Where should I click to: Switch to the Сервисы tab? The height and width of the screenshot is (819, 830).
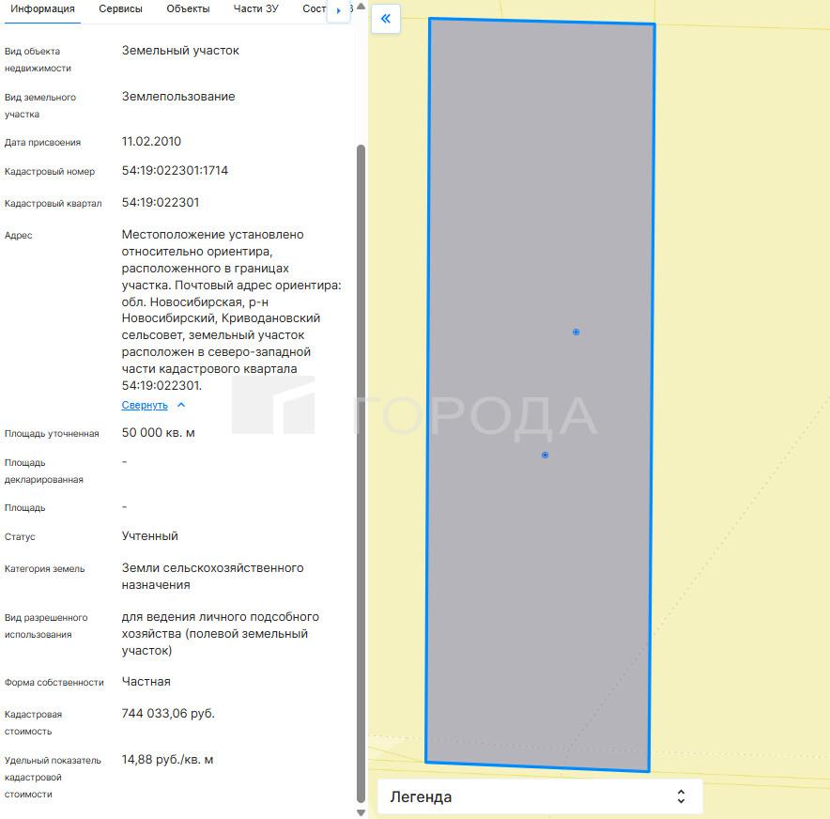(121, 9)
